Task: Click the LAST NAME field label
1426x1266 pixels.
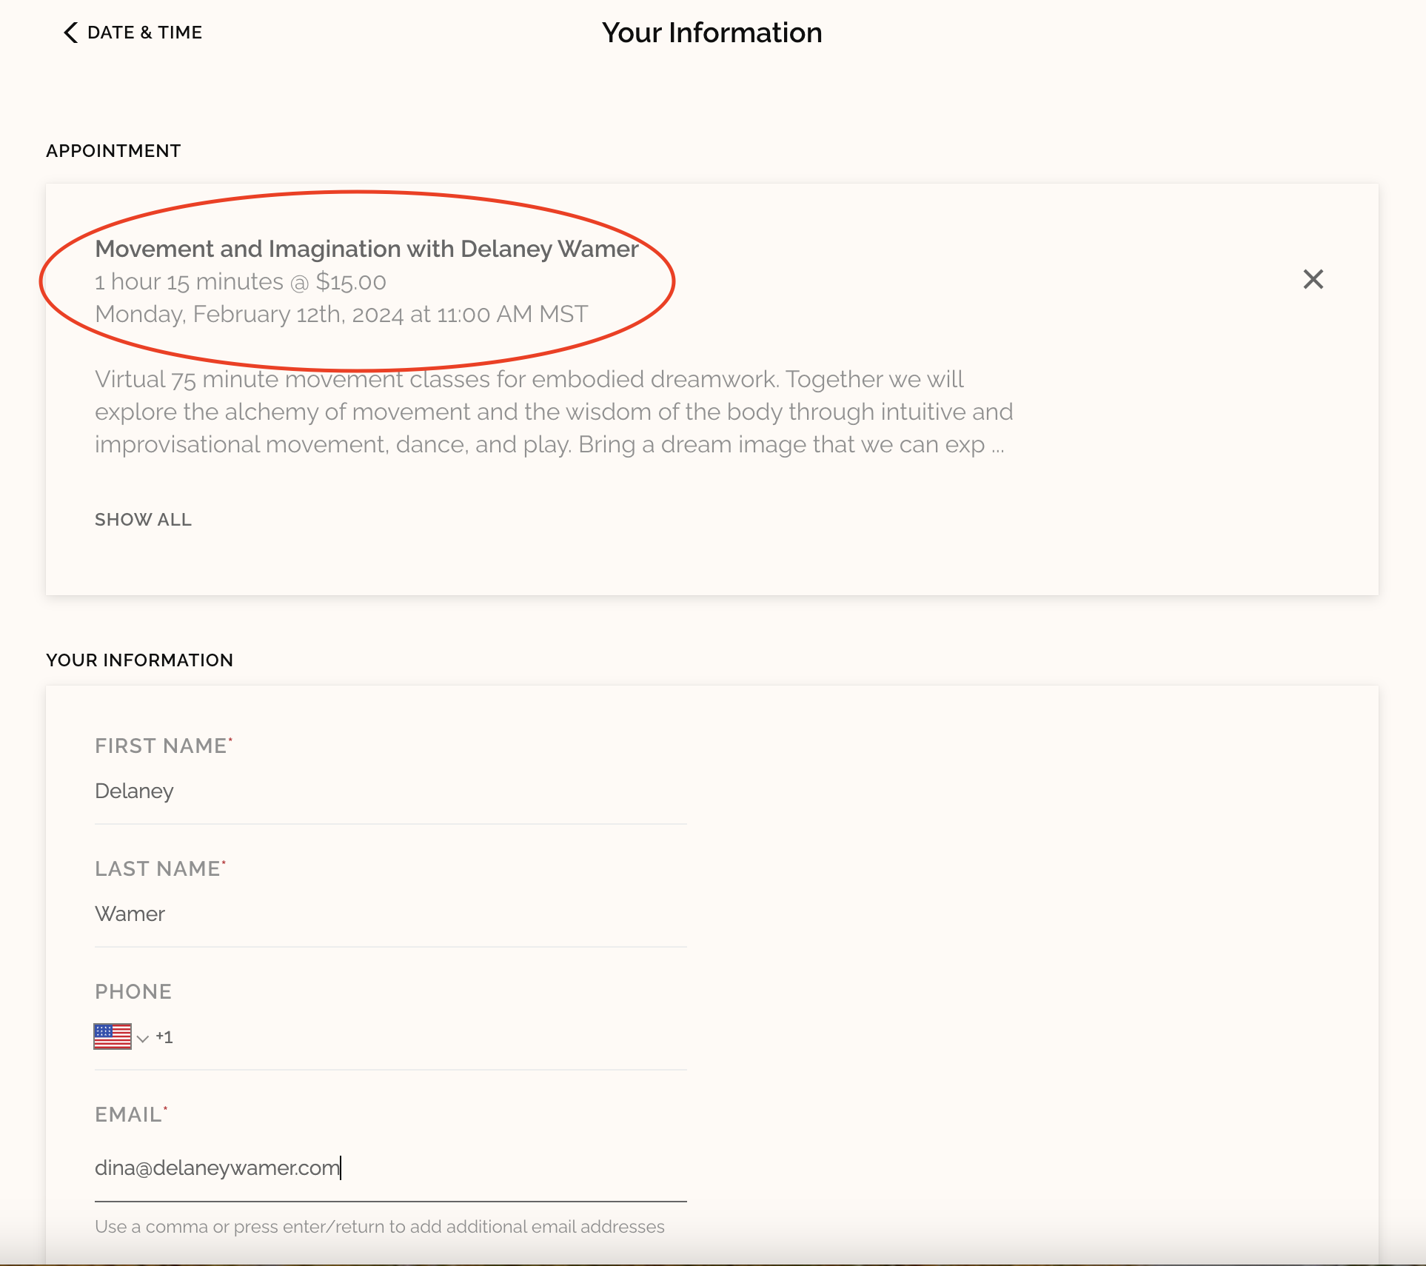Action: (158, 868)
